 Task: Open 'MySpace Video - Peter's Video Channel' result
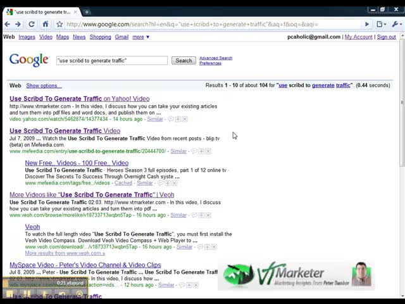click(x=85, y=265)
